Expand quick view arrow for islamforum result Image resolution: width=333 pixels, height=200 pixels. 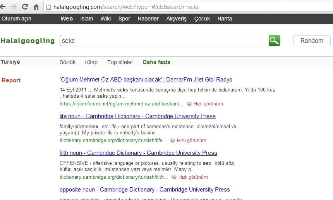(189, 104)
